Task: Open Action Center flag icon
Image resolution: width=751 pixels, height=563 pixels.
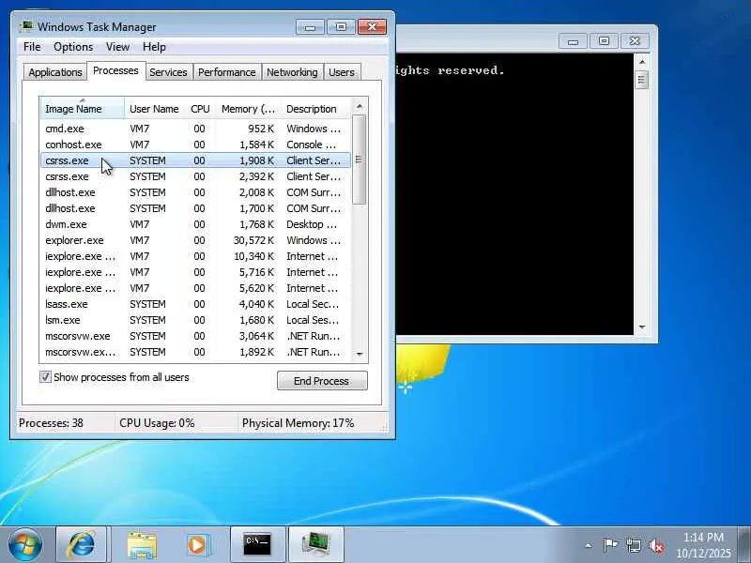Action: point(609,545)
